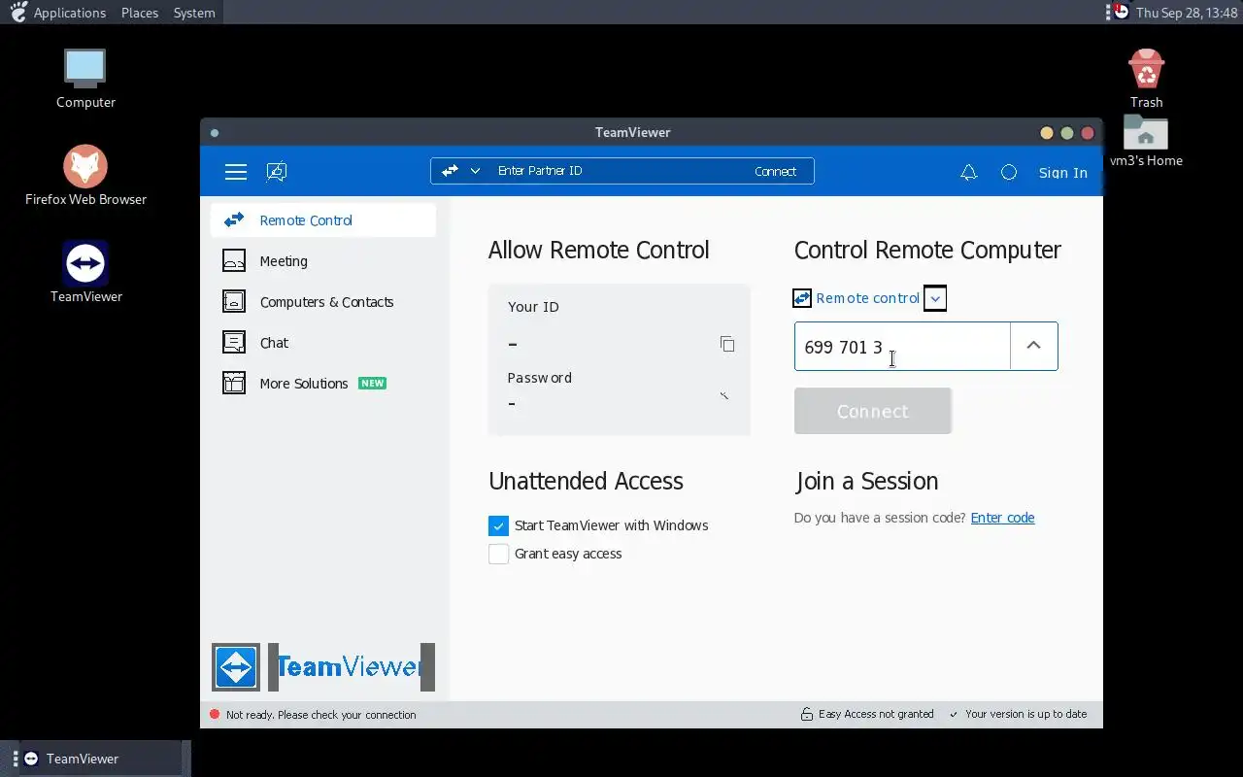The height and width of the screenshot is (777, 1243).
Task: Click the red Not ready status indicator
Action: click(x=215, y=715)
